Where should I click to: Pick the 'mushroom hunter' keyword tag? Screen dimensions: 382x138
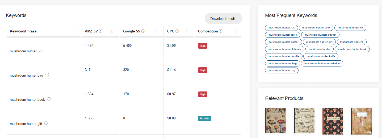[x=320, y=49]
